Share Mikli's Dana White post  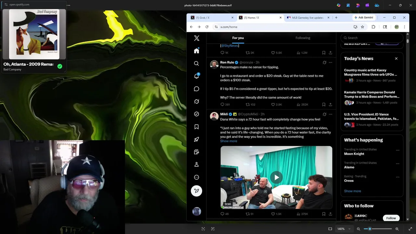[x=331, y=214]
